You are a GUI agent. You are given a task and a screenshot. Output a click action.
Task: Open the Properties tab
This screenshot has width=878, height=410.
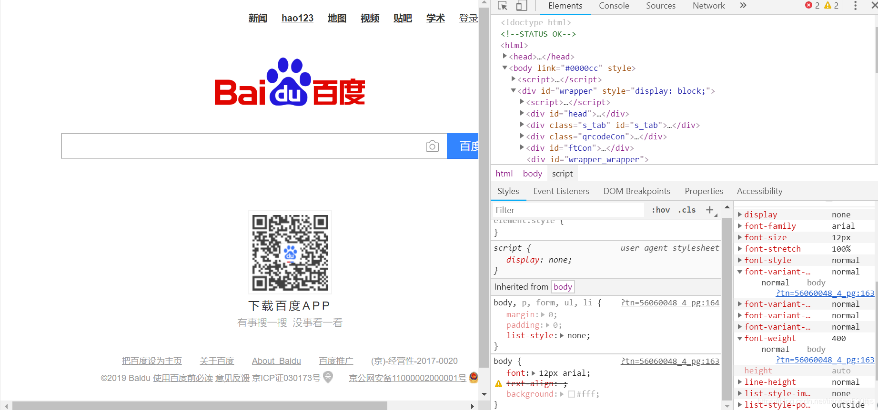(704, 191)
